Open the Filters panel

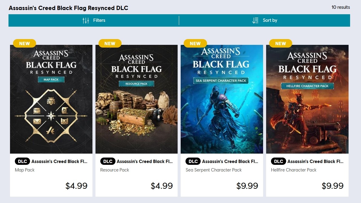[x=94, y=21]
